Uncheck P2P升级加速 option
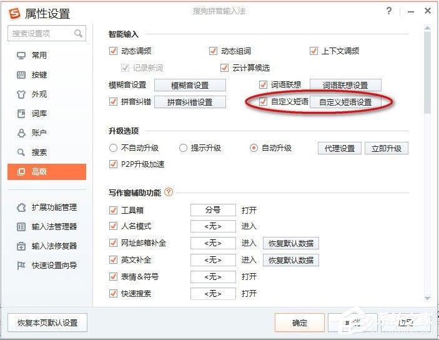This screenshot has height=340, width=439. 113,164
